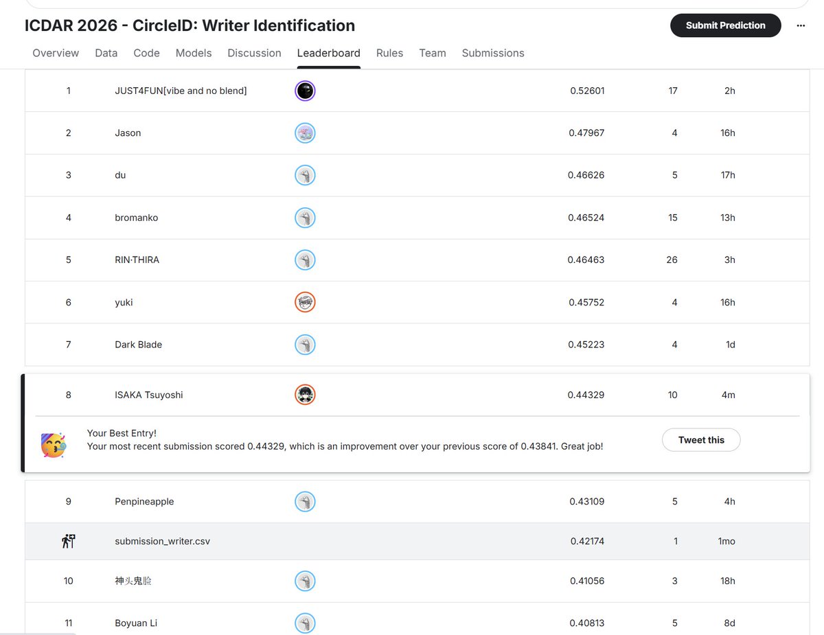Viewport: 824px width, 635px height.
Task: Click Dark Blade's score 0.45223
Action: pyautogui.click(x=586, y=345)
